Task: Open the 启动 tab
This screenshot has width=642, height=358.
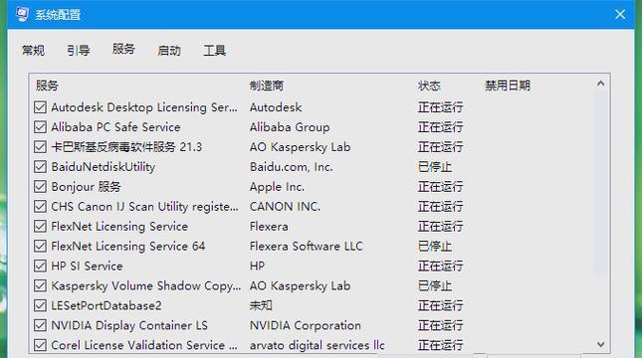Action: (x=169, y=51)
